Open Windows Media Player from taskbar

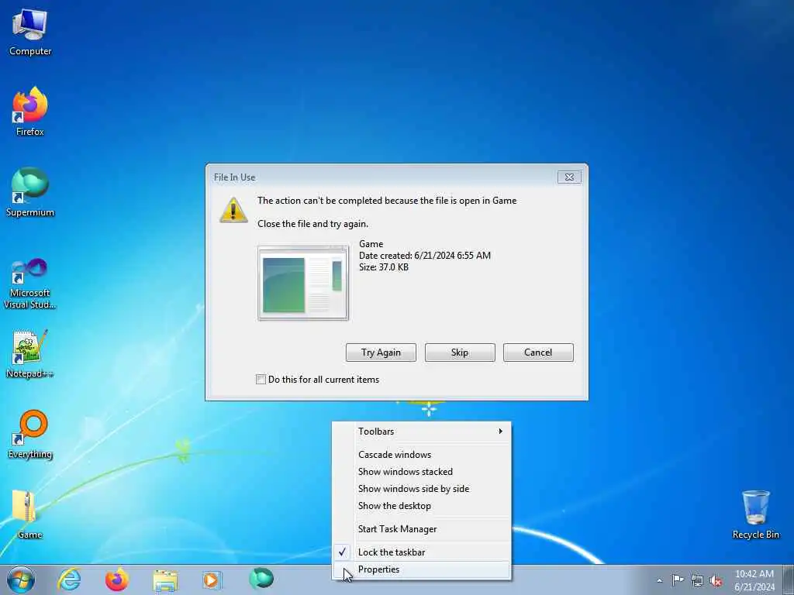coord(211,580)
